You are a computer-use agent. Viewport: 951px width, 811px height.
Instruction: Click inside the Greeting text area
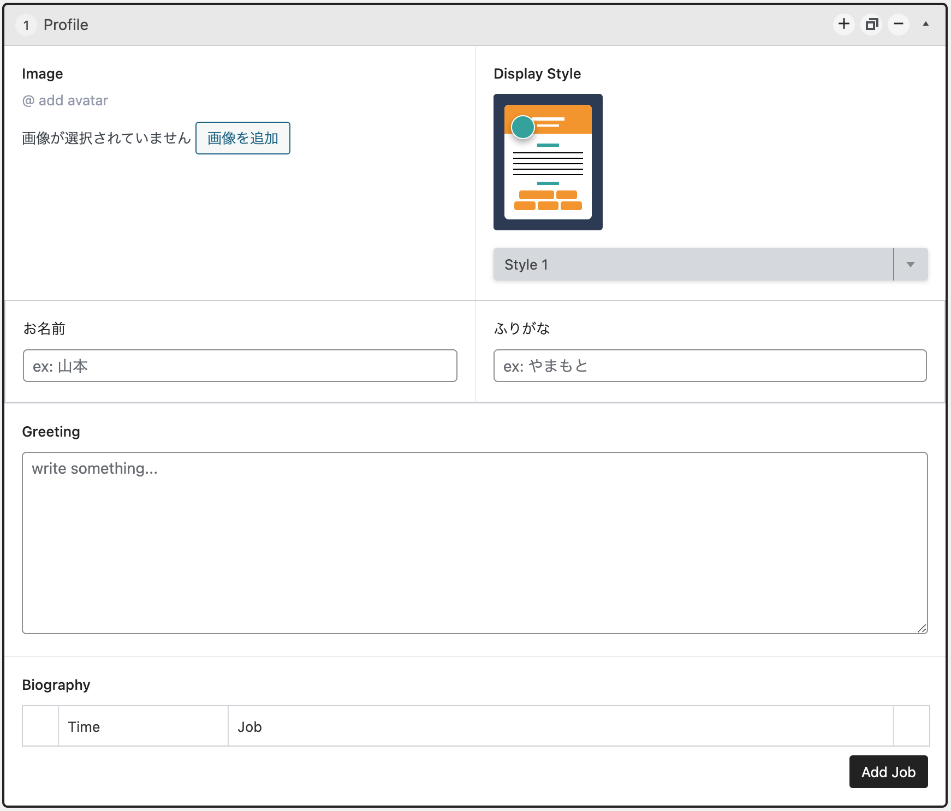[474, 542]
